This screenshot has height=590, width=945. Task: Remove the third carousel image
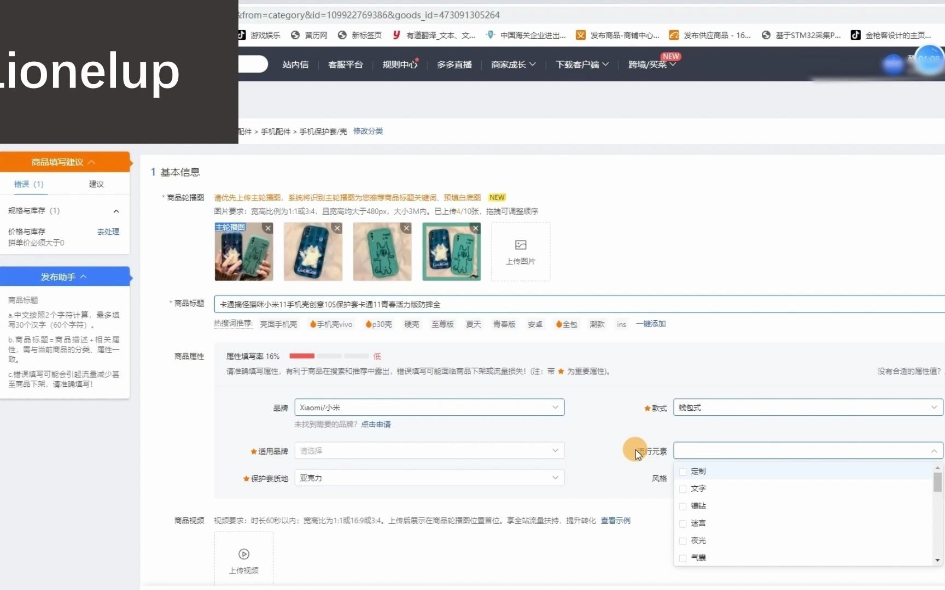[406, 228]
